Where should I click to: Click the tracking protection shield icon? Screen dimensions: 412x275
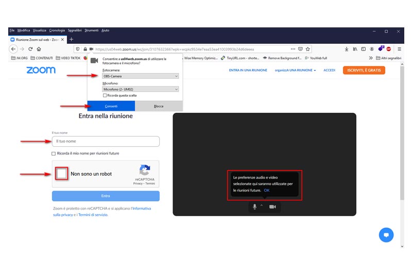[78, 49]
